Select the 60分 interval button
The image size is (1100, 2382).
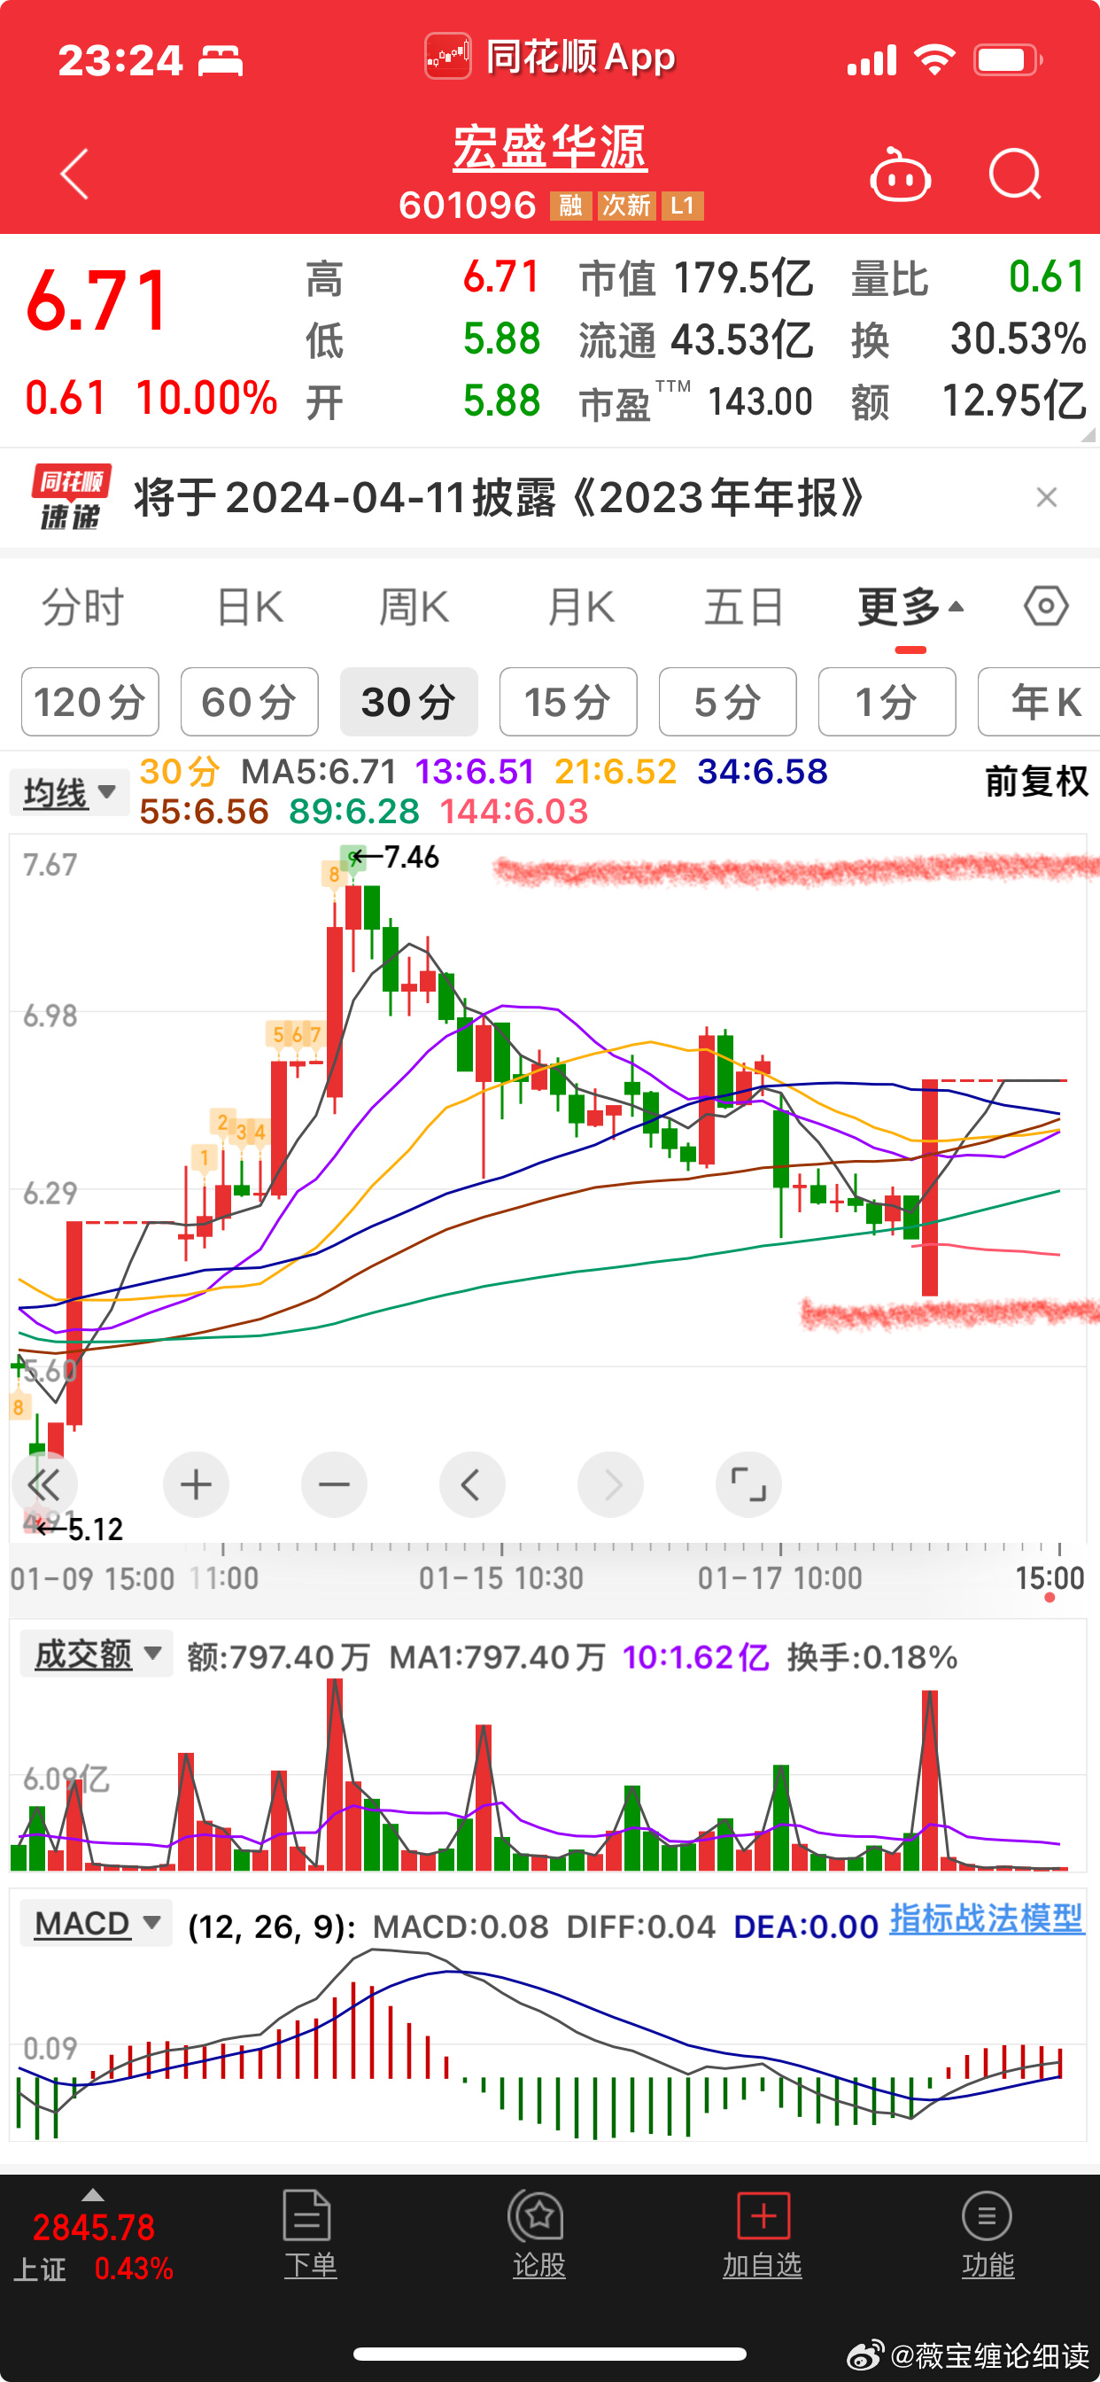[x=249, y=702]
